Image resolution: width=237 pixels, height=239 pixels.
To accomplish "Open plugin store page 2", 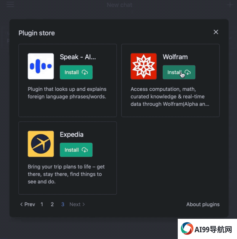I will click(52, 204).
